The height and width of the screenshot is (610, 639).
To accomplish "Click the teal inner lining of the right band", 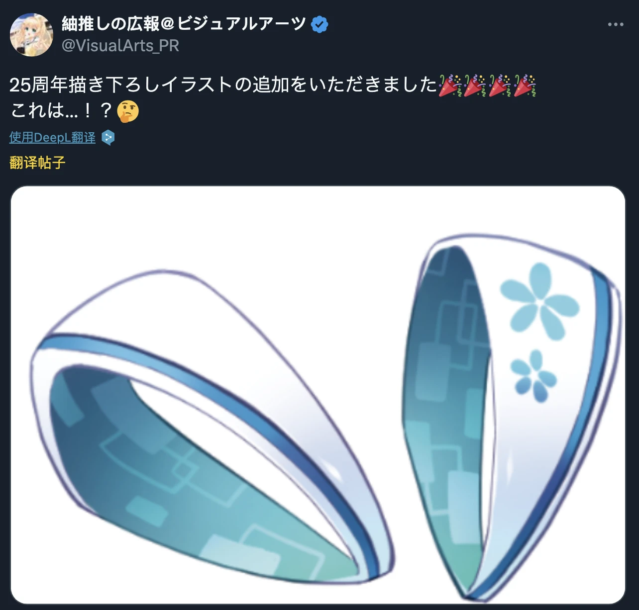I will 446,413.
